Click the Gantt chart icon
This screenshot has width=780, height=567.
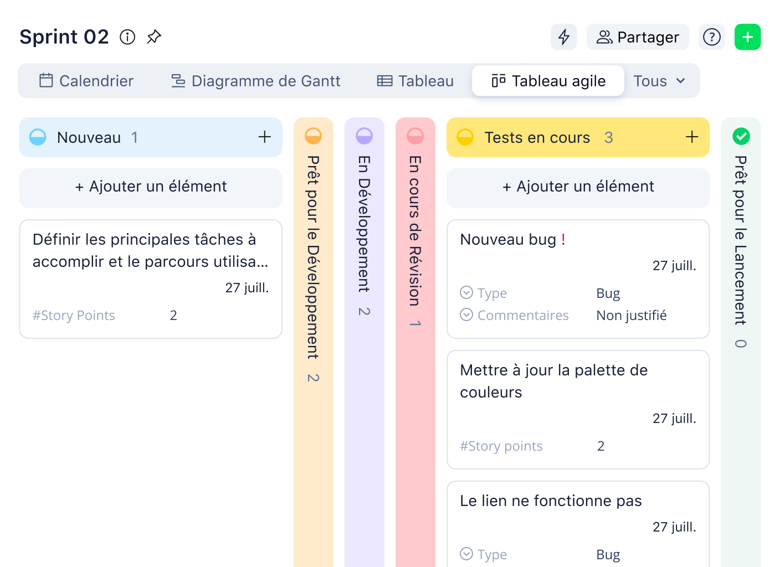pos(178,81)
